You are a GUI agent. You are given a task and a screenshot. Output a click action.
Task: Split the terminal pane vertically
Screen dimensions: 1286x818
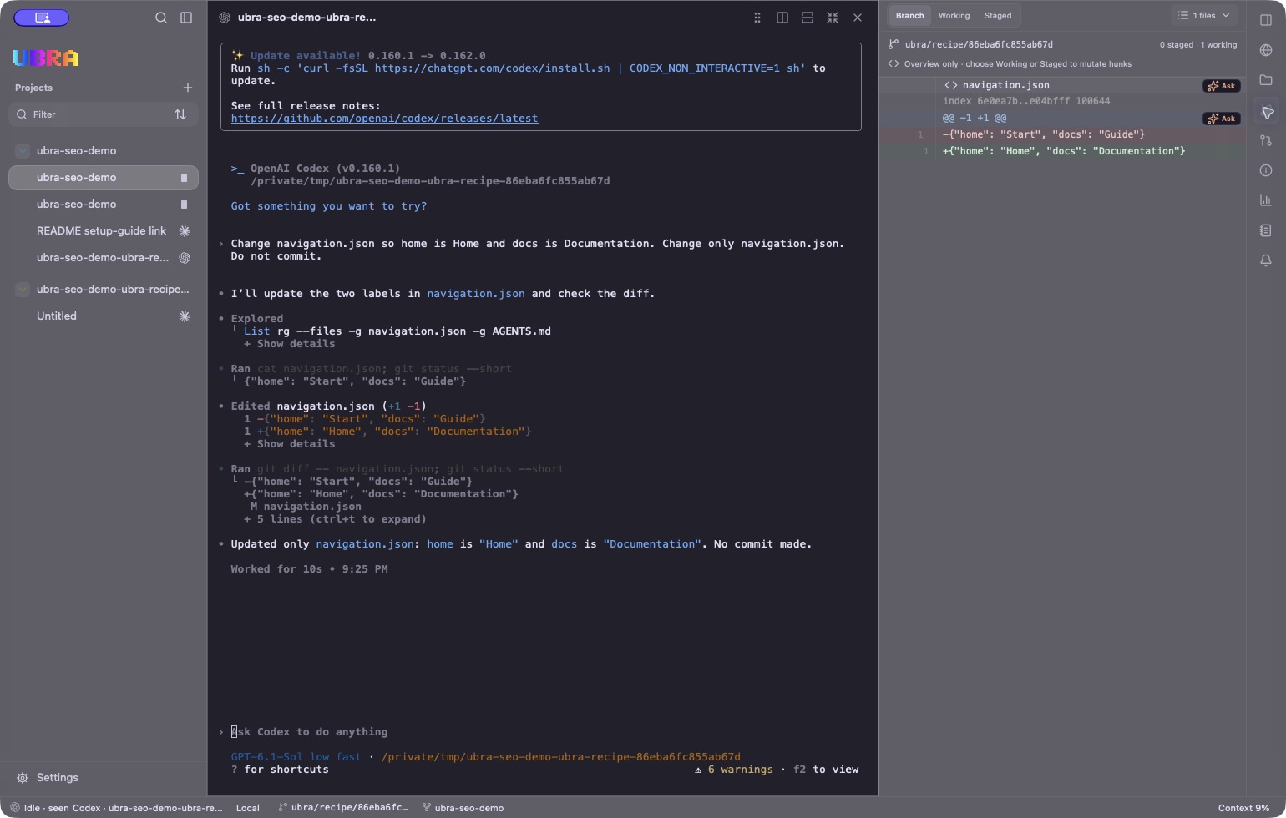pyautogui.click(x=782, y=18)
